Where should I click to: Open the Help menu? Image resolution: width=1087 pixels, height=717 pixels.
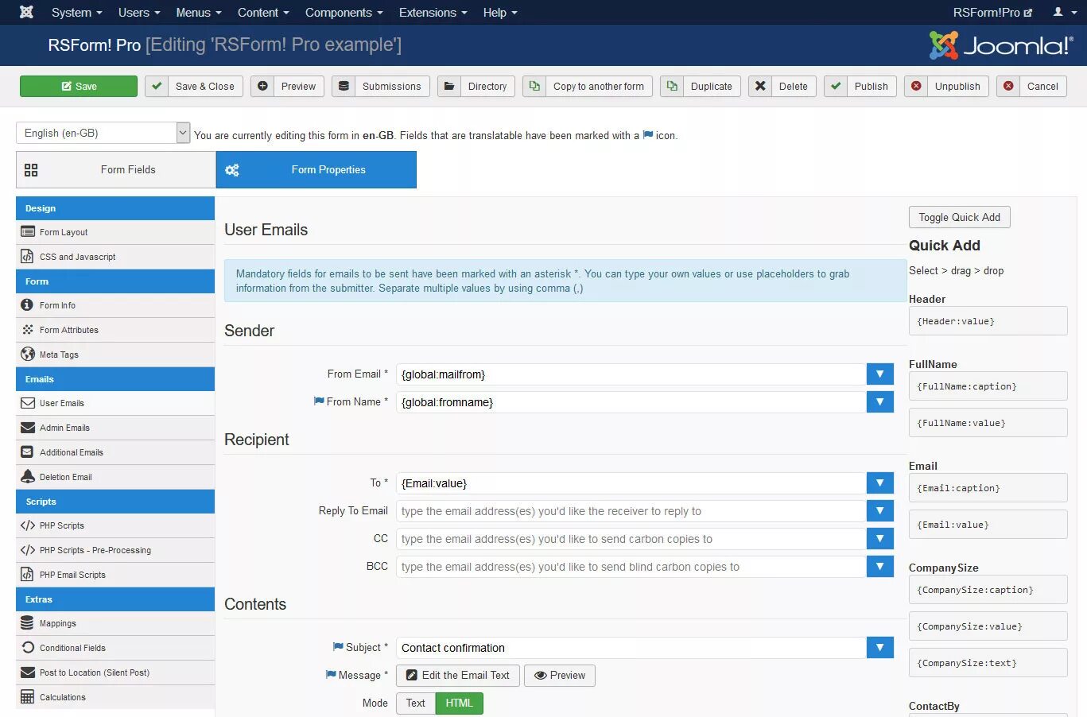click(x=500, y=12)
